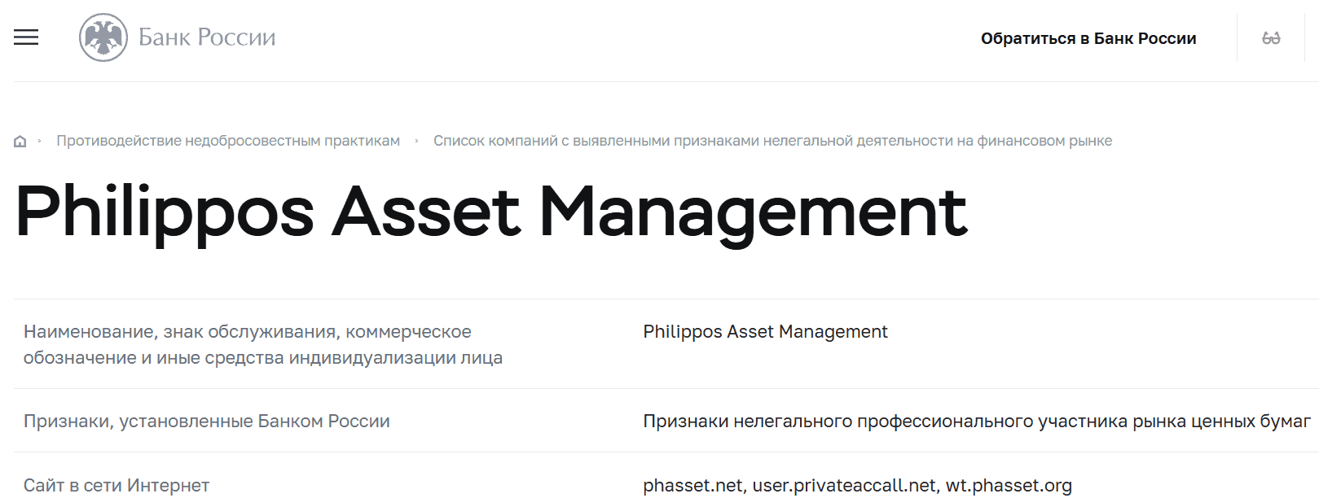The height and width of the screenshot is (498, 1319).
Task: Click the home icon in the breadcrumb trail
Action: tap(20, 140)
